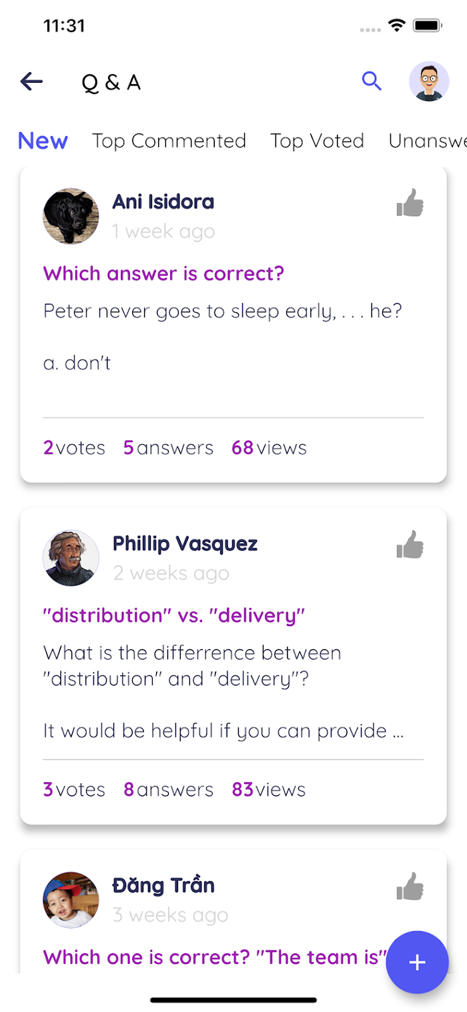Click the 5 answers count
The width and height of the screenshot is (467, 1012).
(x=168, y=447)
